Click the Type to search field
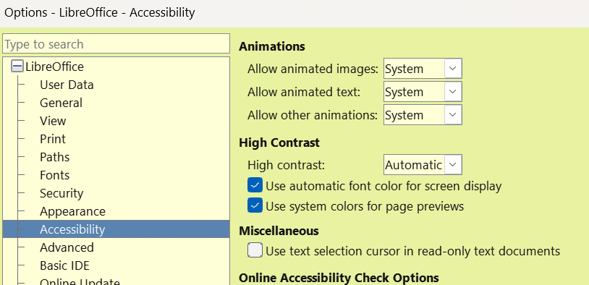Screen dimensions: 589x285 (x=116, y=44)
